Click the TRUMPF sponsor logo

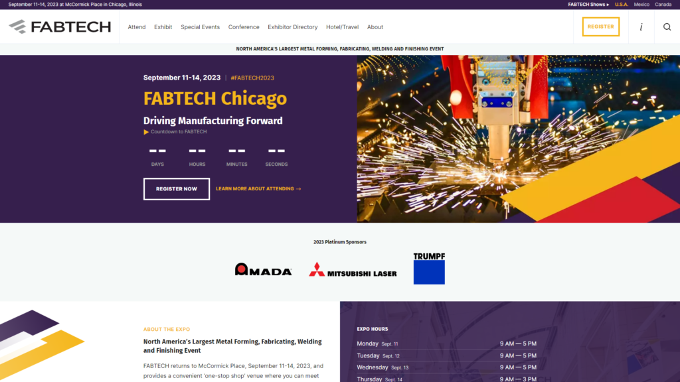click(x=429, y=269)
